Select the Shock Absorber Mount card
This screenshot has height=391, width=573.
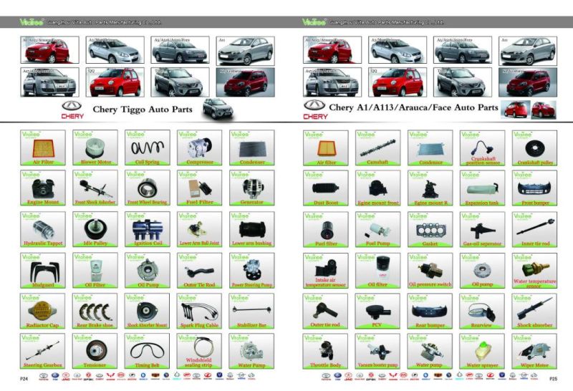point(147,311)
